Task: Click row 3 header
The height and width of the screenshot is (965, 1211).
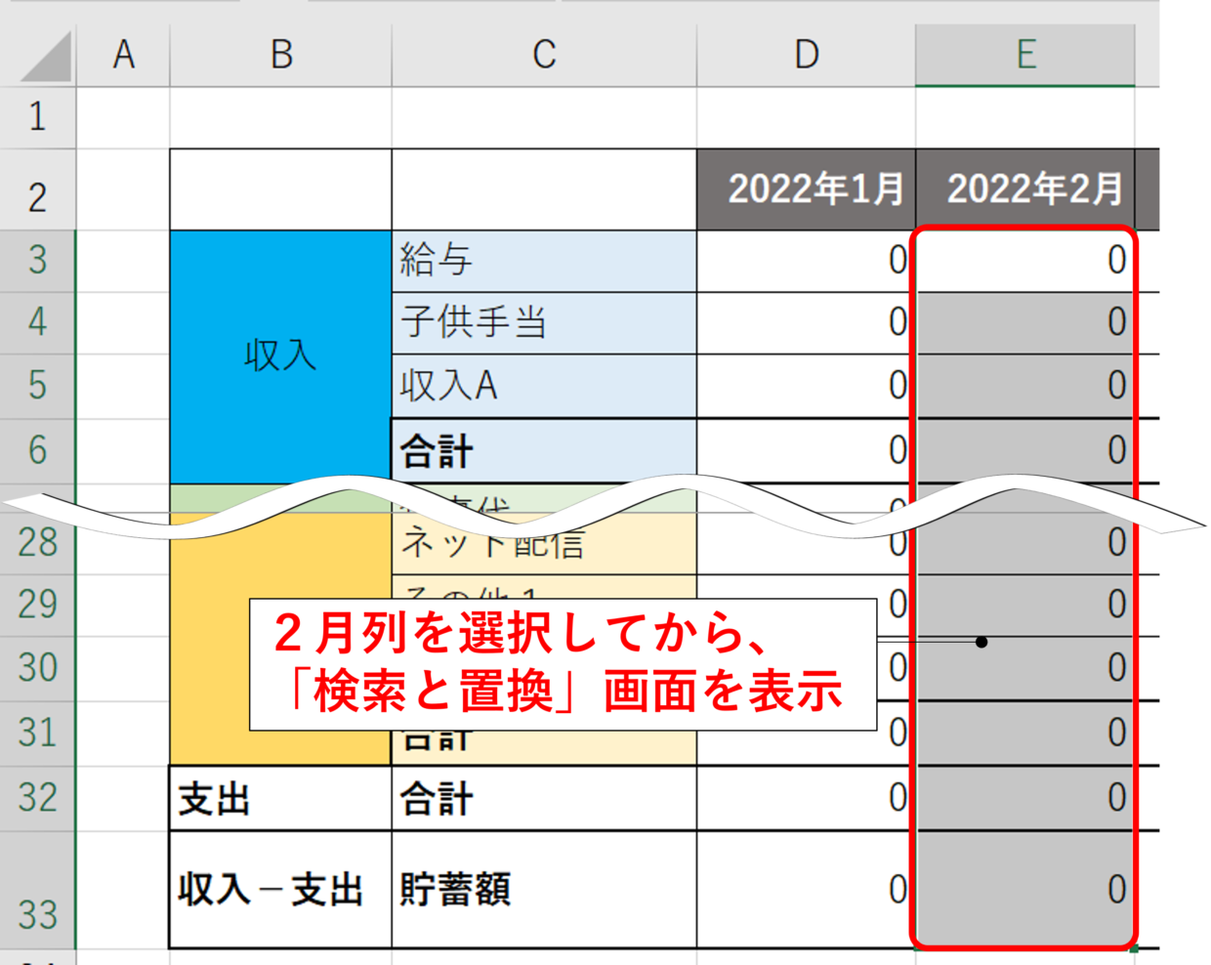Action: [x=37, y=261]
